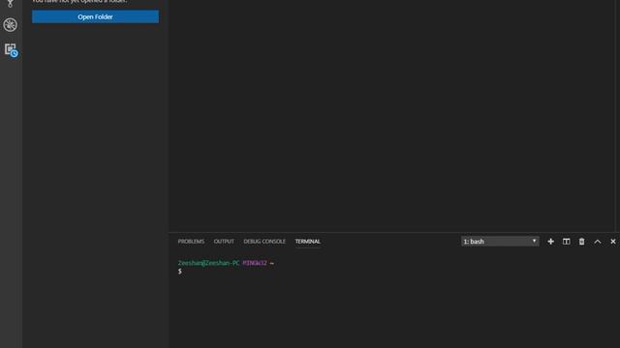The image size is (620, 348).
Task: Switch to the Output tab
Action: (224, 242)
